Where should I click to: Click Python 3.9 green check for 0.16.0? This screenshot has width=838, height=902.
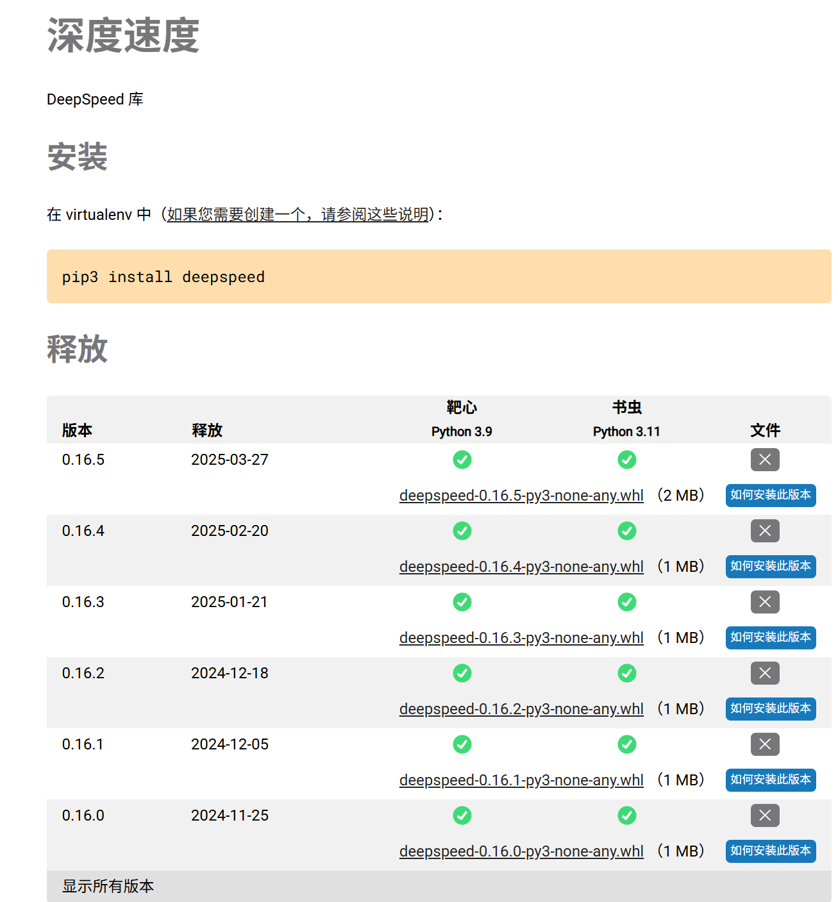[x=462, y=815]
